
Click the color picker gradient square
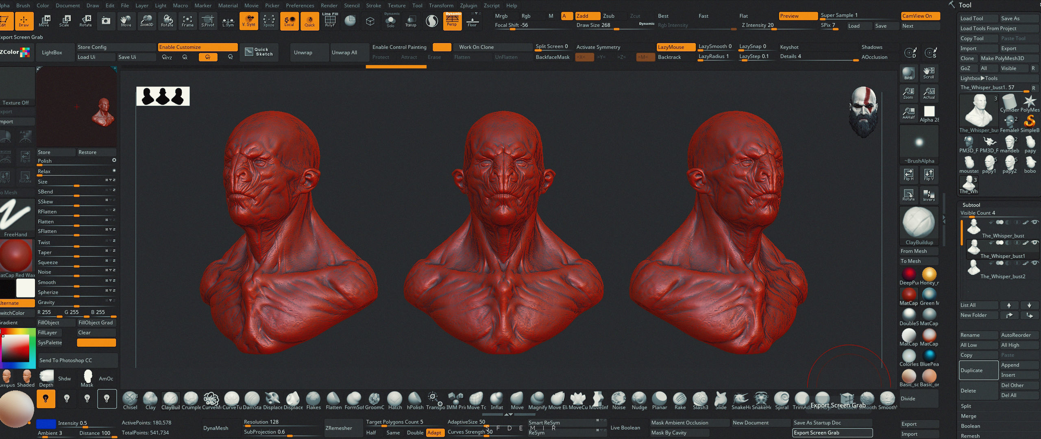tap(15, 349)
